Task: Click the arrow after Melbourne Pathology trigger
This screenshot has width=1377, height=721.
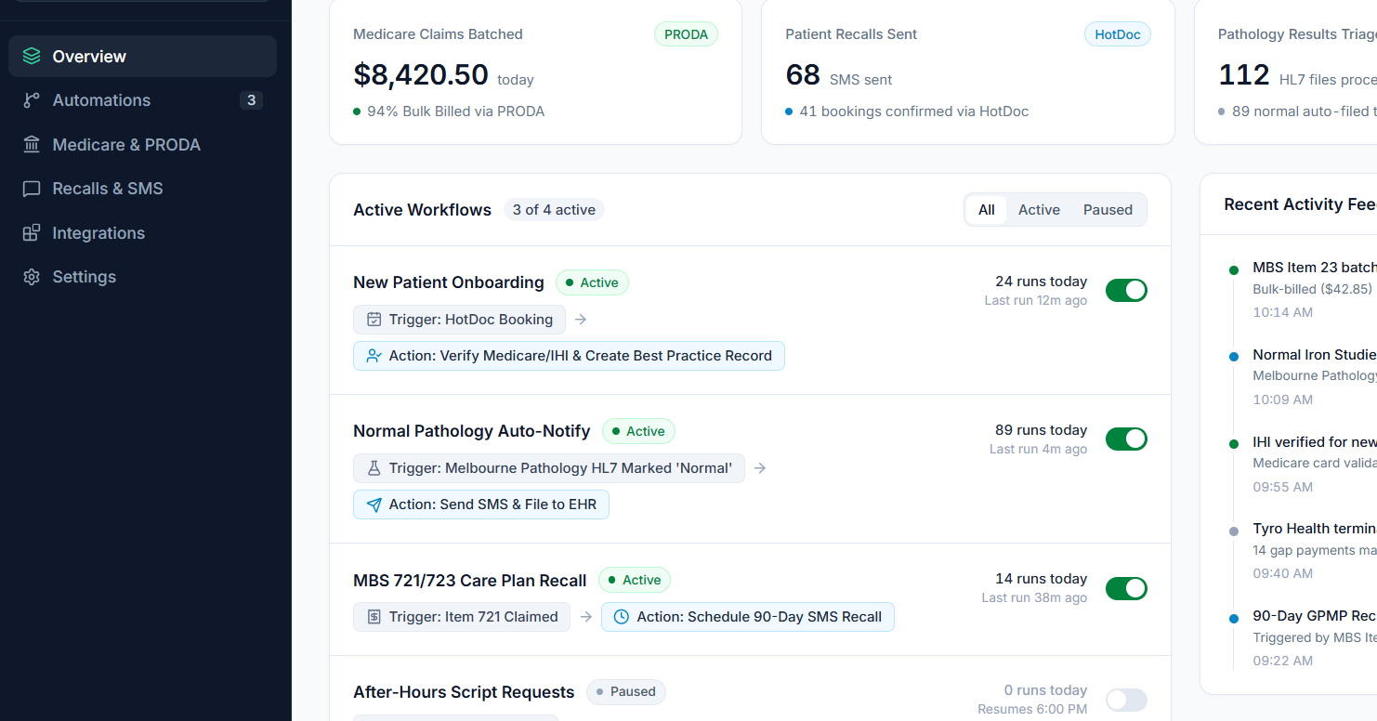Action: 760,468
